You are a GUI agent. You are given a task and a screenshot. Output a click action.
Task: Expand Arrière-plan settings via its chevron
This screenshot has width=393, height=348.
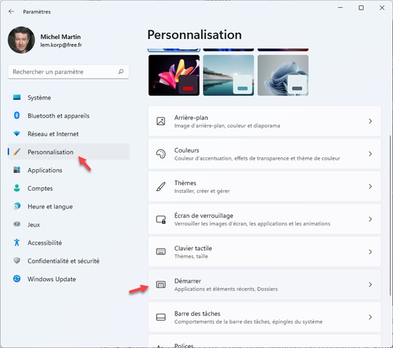click(370, 121)
